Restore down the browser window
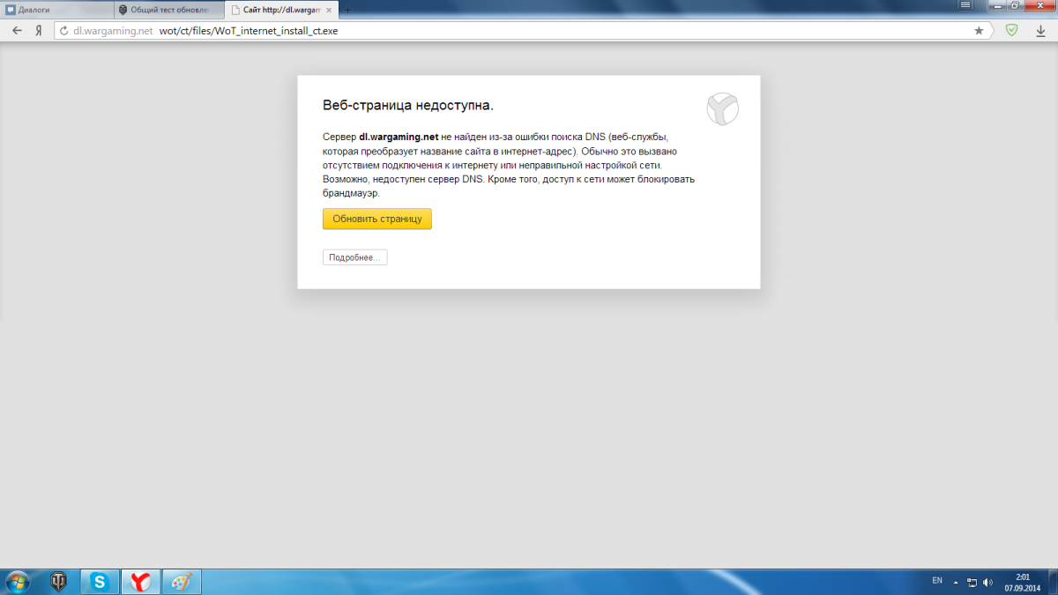1058x595 pixels. (1014, 5)
